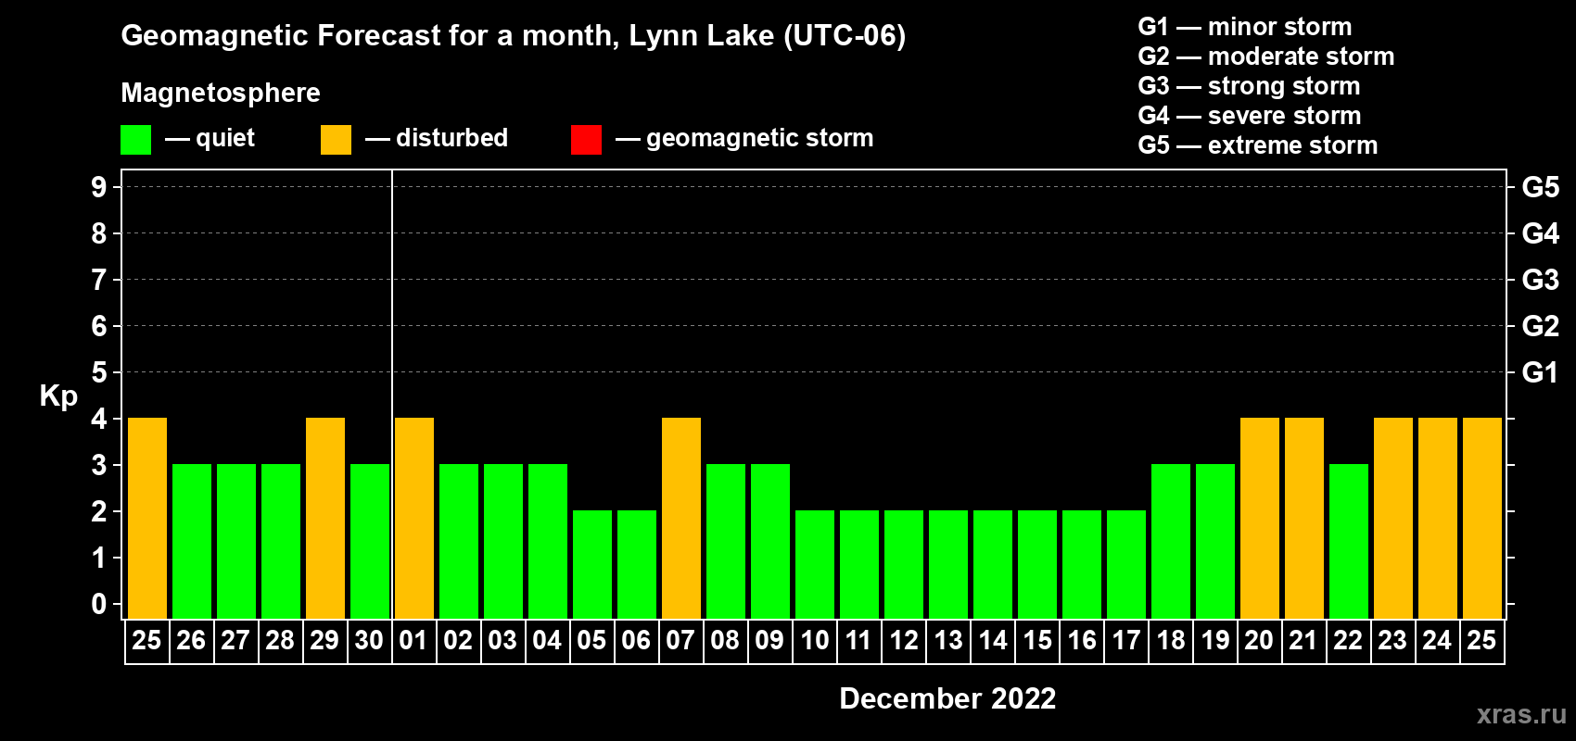This screenshot has height=741, width=1576.
Task: Click date label 20 on the axis
Action: [1259, 641]
